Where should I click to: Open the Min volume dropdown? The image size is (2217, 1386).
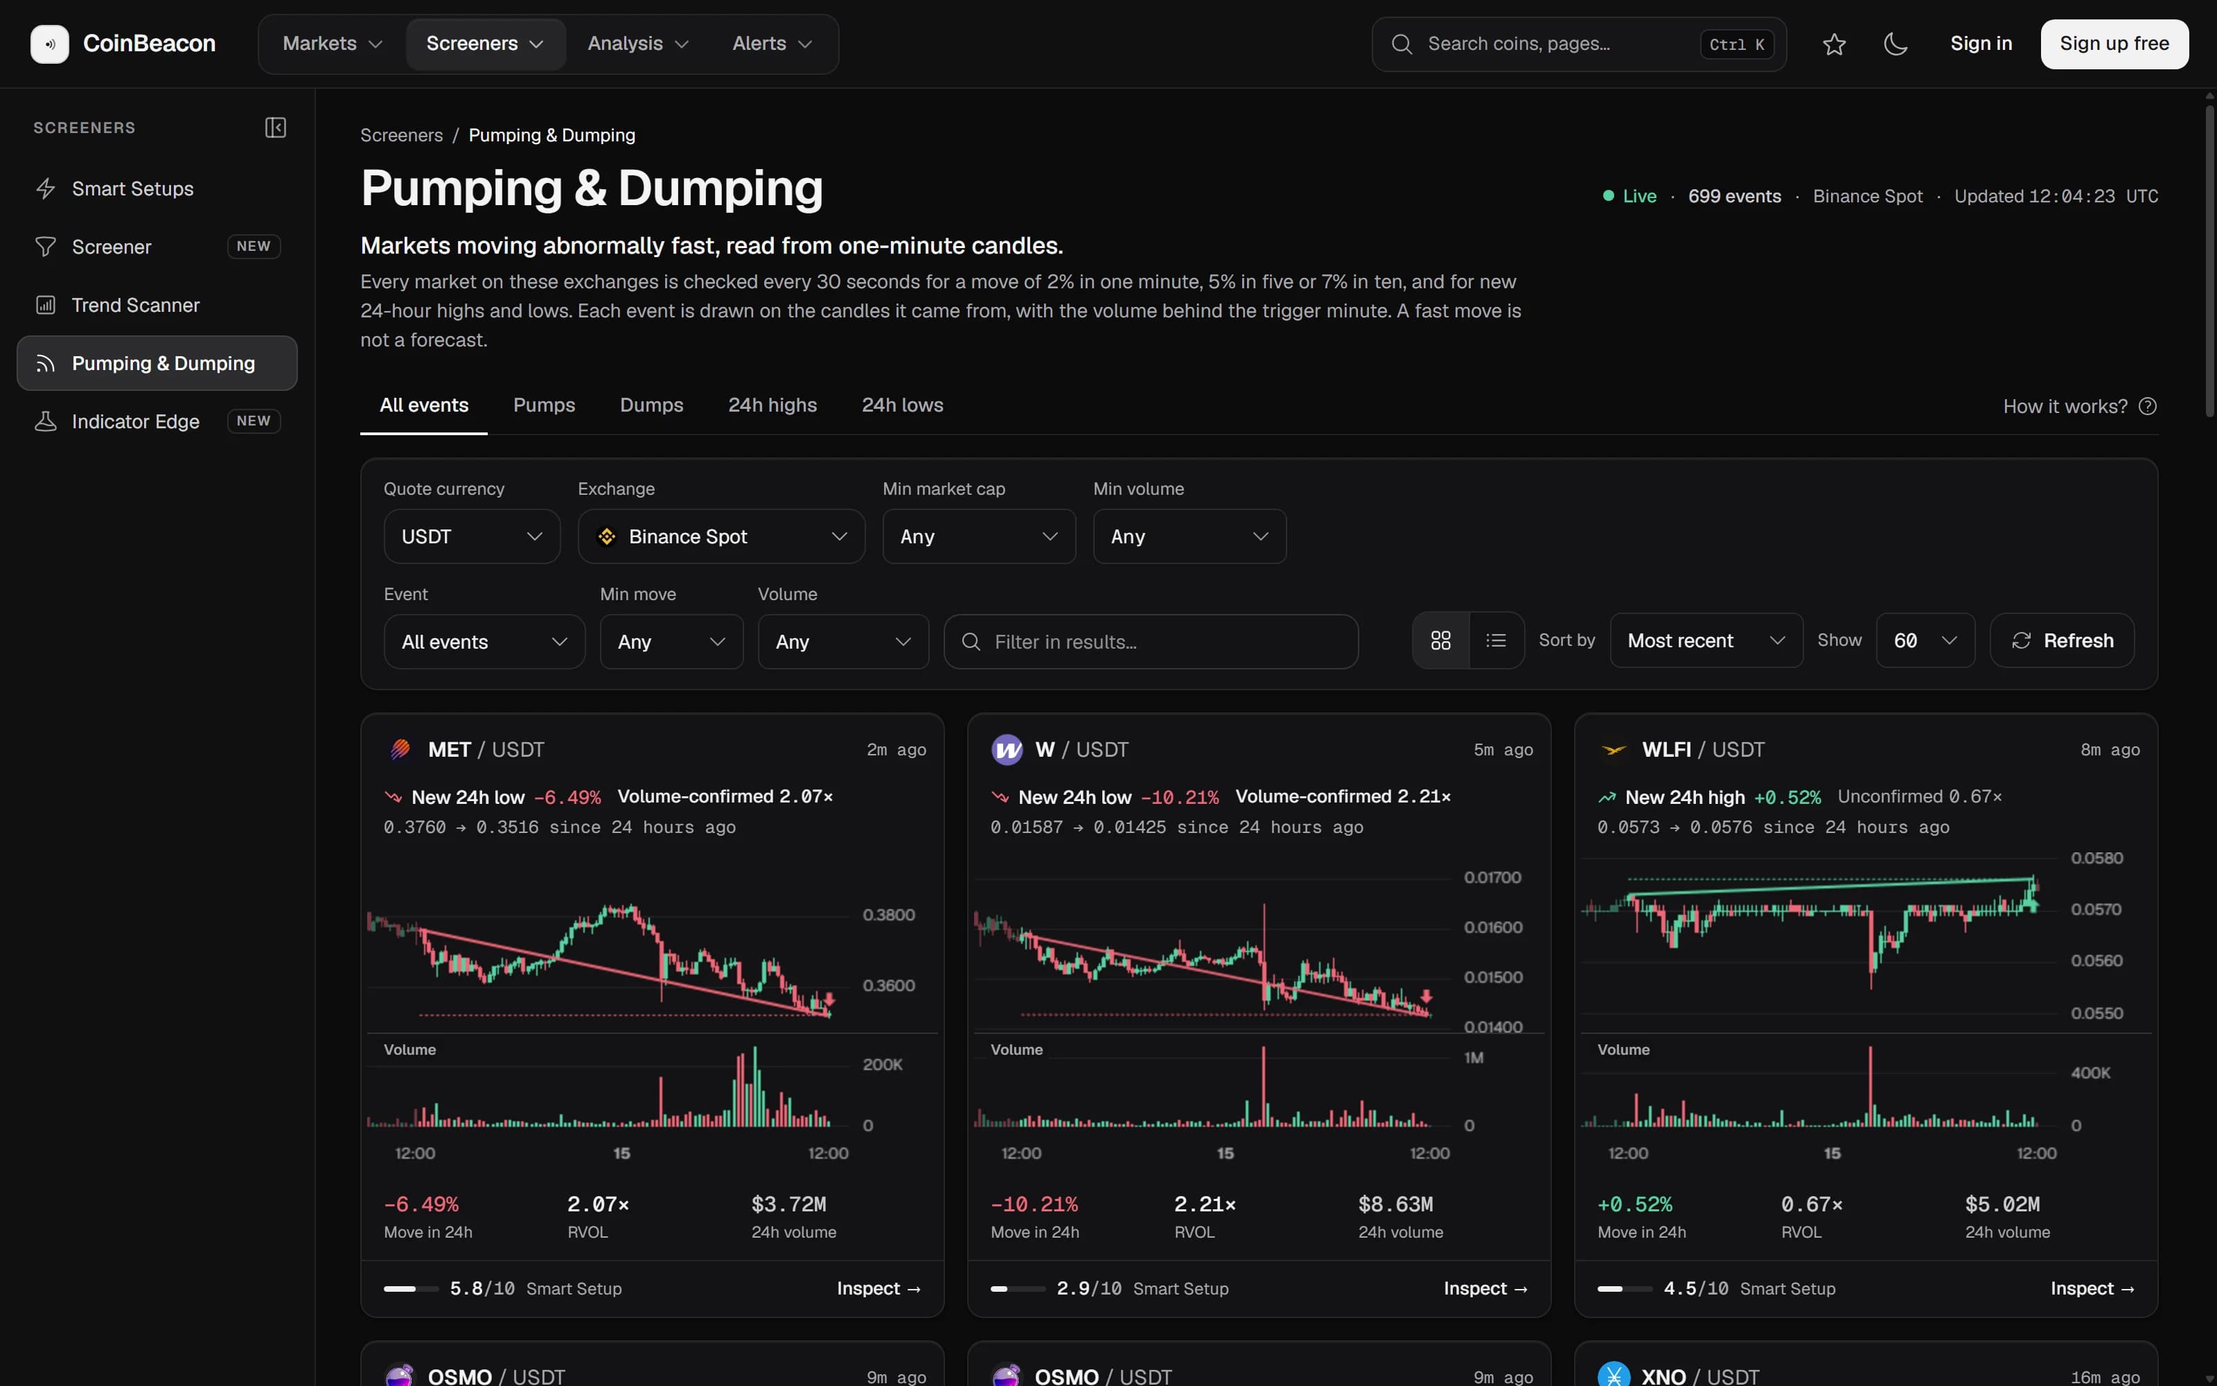pos(1189,536)
